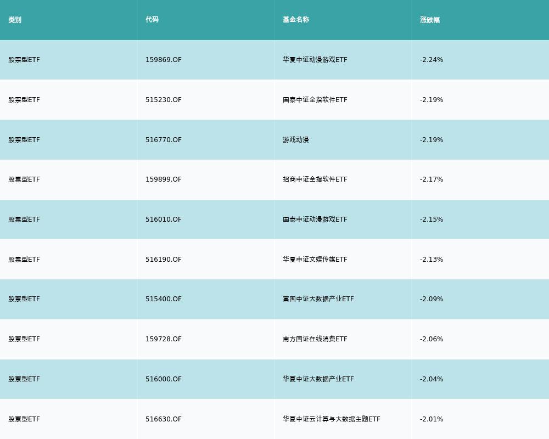Viewport: 549px width, 439px height.
Task: Select 富国中证大数据产业ETF fund name
Action: (318, 299)
